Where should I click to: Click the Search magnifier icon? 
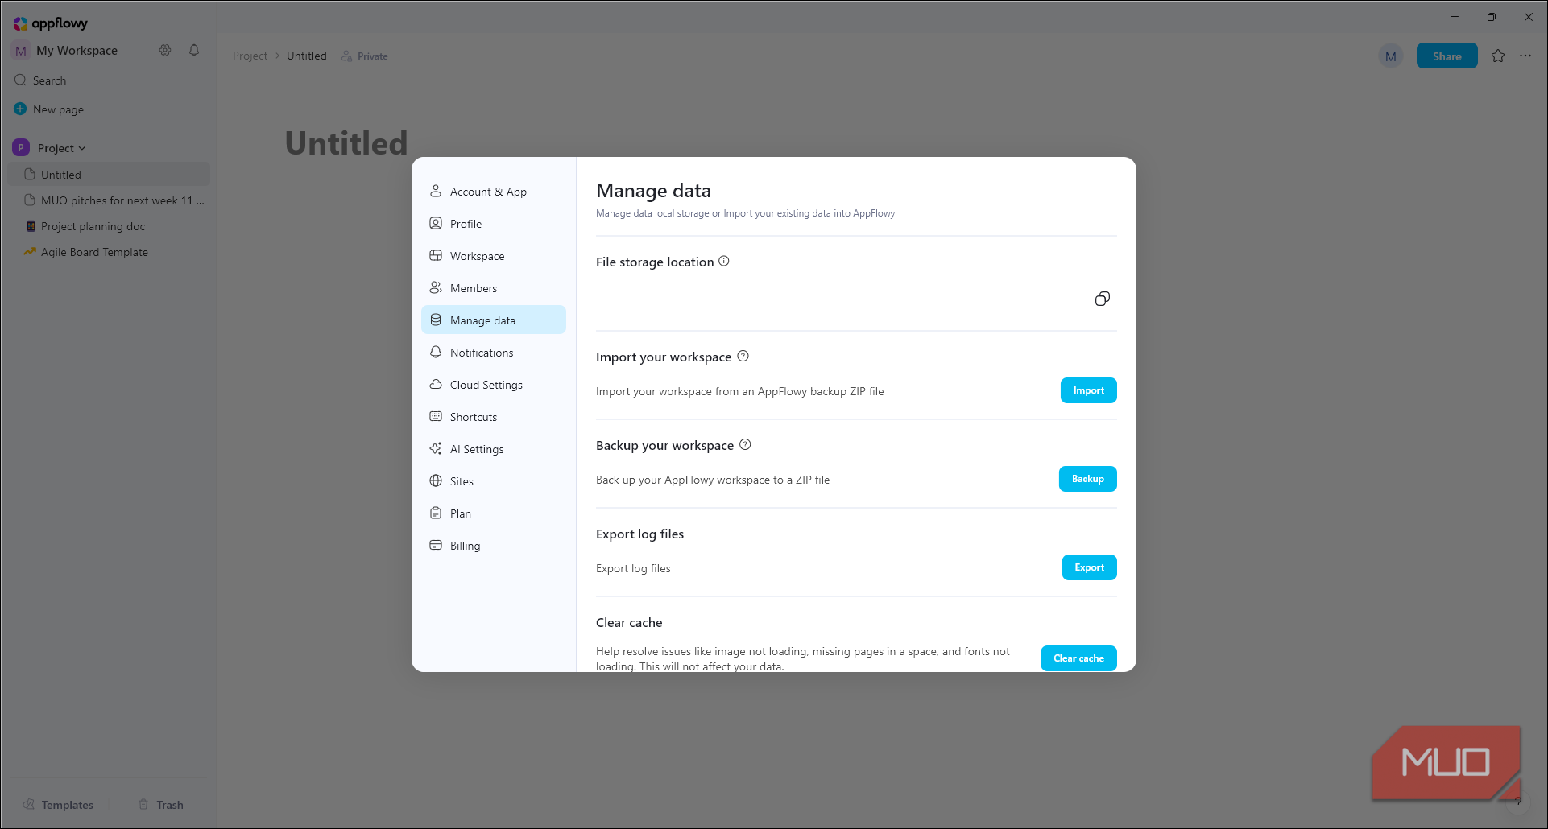tap(20, 80)
